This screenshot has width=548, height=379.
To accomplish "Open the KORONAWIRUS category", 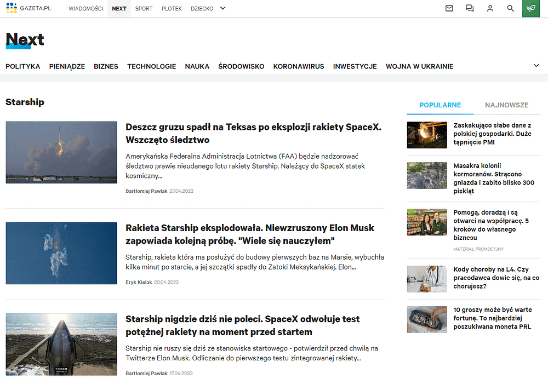I will click(299, 66).
